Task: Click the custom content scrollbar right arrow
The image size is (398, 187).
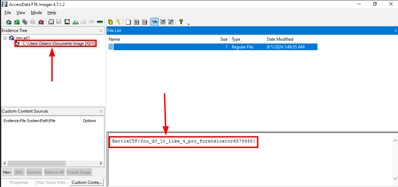Action: (x=101, y=163)
